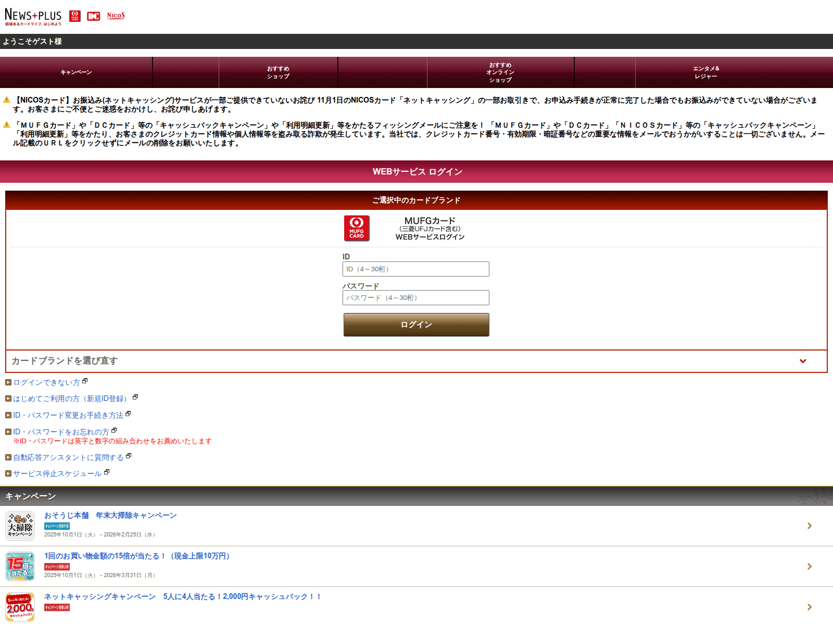
Task: Click the ログイン button
Action: click(x=416, y=324)
